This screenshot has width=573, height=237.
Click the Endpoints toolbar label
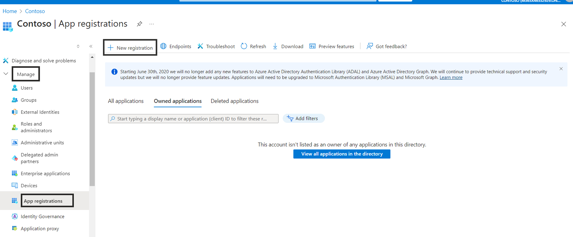click(180, 46)
